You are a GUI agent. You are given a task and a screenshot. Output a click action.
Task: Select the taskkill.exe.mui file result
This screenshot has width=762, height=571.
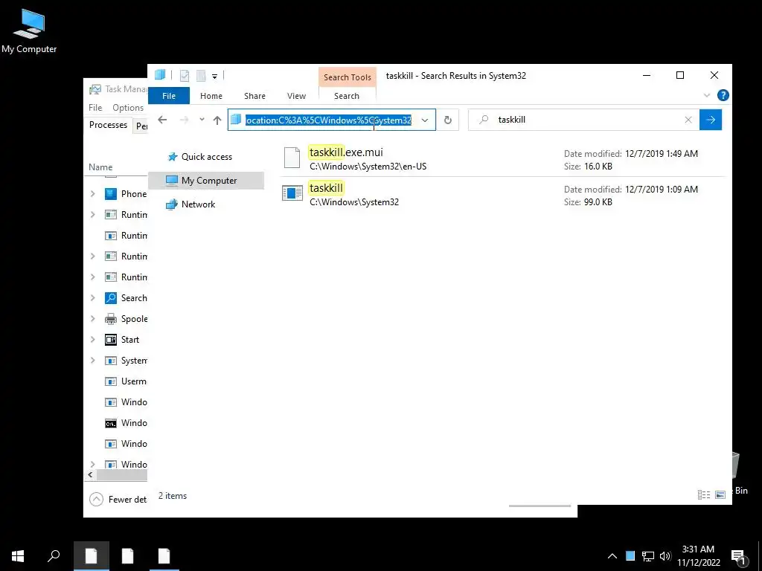pyautogui.click(x=504, y=159)
